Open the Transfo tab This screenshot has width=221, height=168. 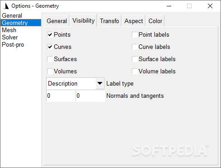(110, 21)
